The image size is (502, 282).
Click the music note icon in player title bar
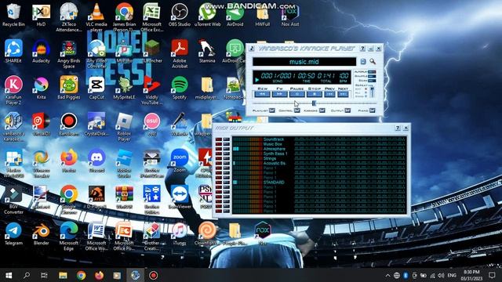coord(252,49)
